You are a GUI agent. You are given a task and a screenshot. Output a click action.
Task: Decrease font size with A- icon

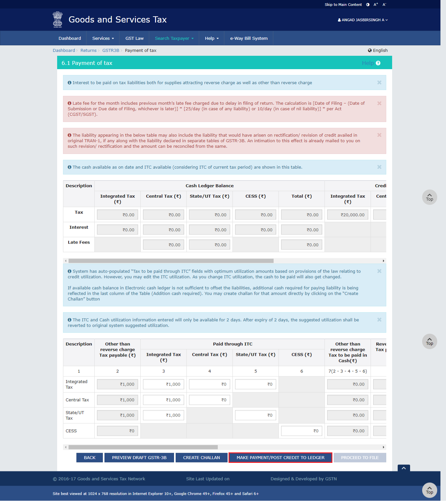click(x=384, y=5)
